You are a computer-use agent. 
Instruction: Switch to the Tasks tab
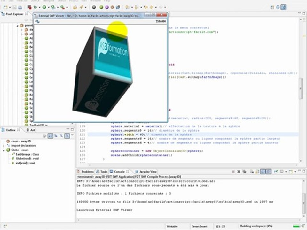point(102,172)
